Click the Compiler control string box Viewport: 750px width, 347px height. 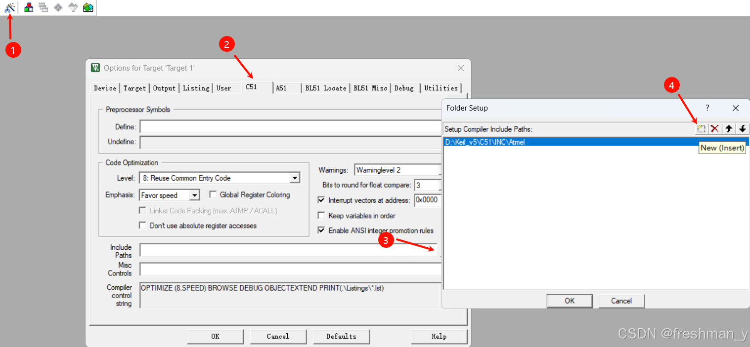click(290, 295)
